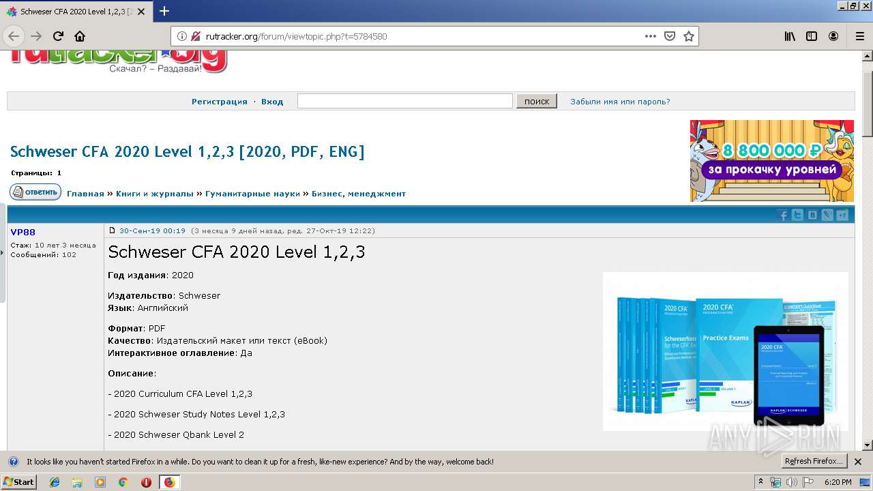Open Забыли имя или пароль link
873x491 pixels.
pos(620,102)
